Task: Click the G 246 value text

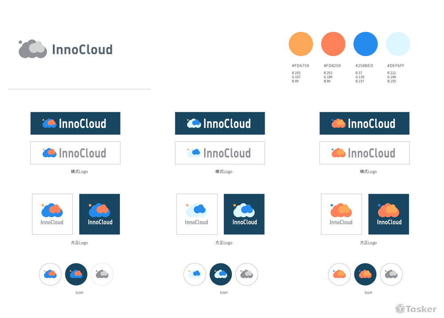Action: tap(392, 77)
